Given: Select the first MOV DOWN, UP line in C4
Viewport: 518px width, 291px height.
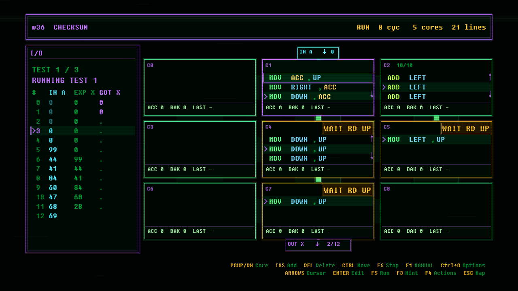Looking at the screenshot, I should [318, 139].
